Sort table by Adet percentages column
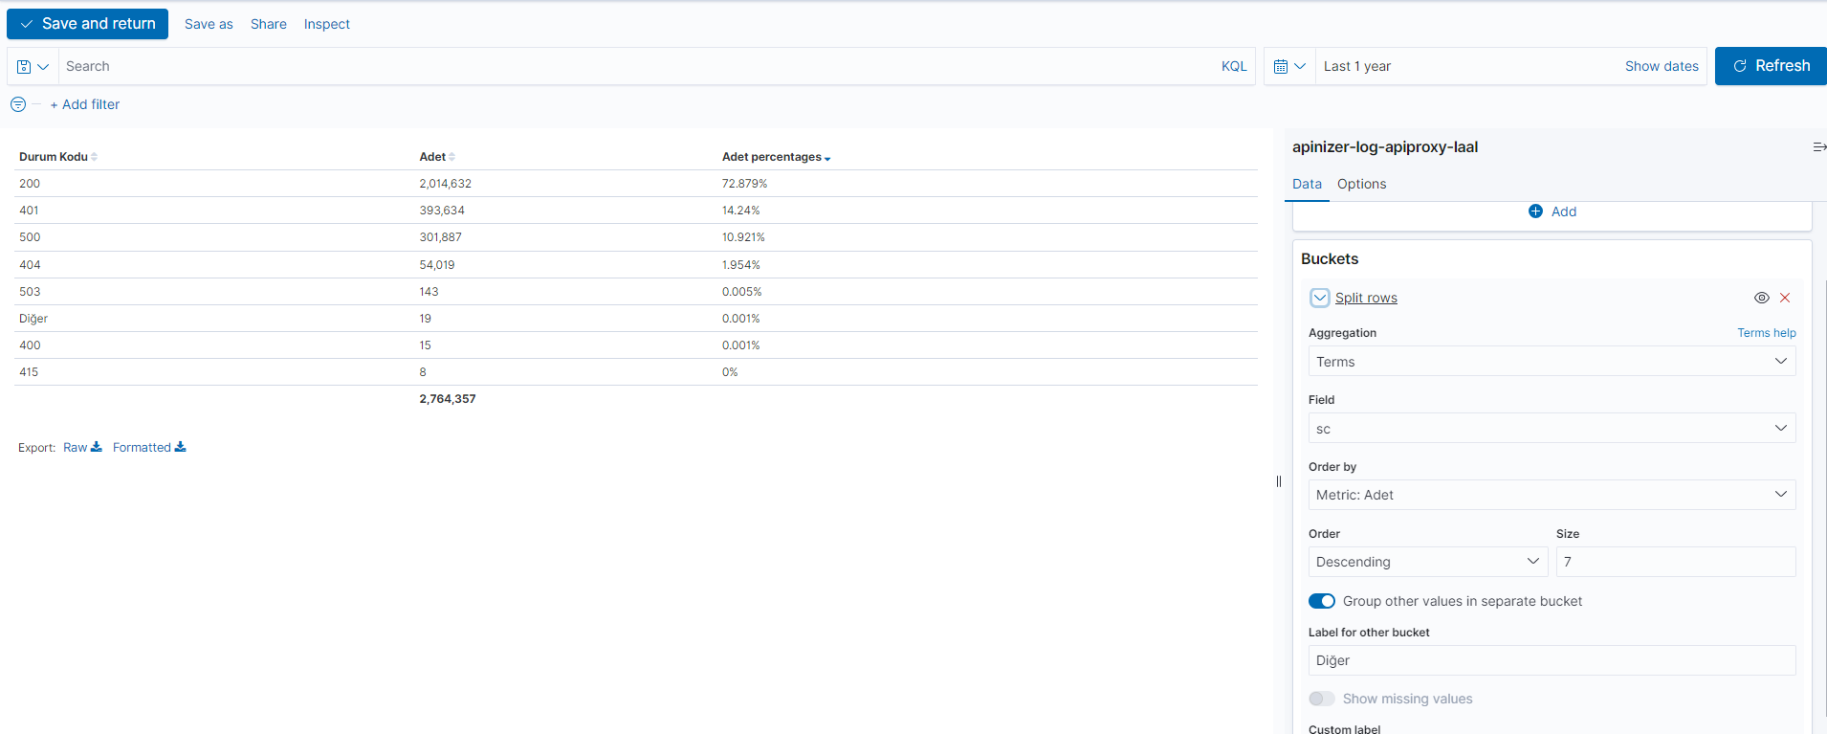The height and width of the screenshot is (734, 1827). tap(775, 157)
